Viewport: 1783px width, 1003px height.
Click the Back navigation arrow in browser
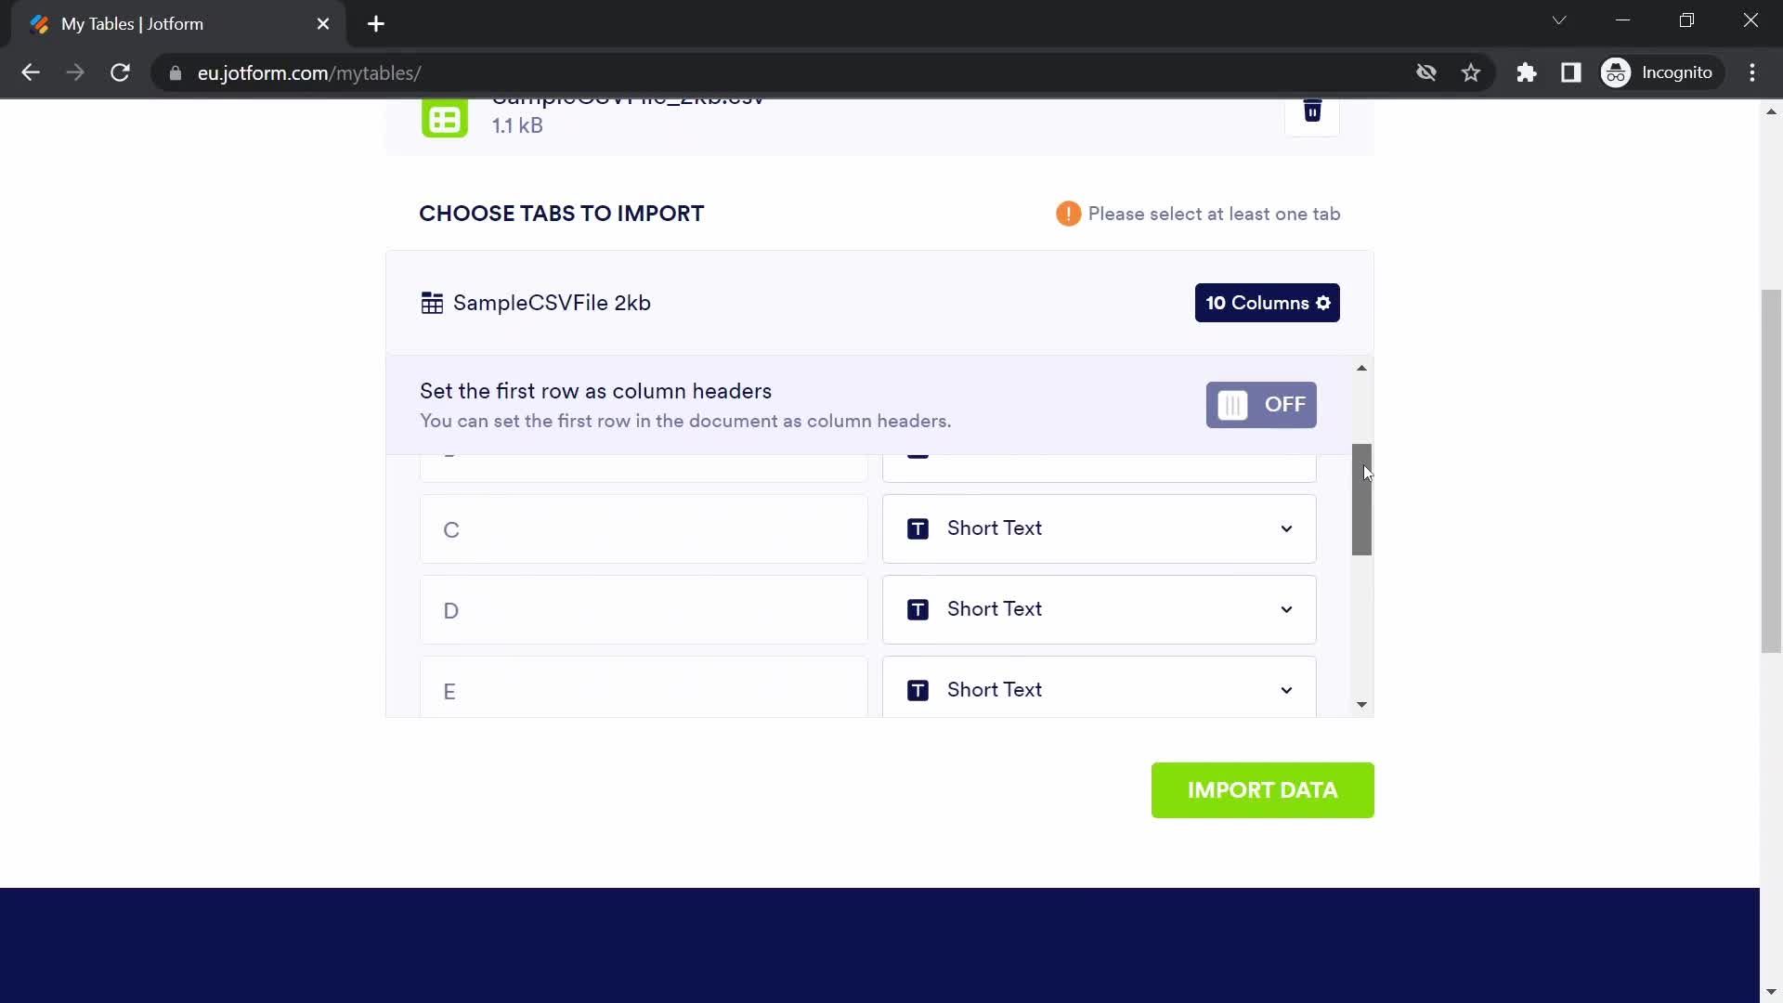click(x=30, y=72)
